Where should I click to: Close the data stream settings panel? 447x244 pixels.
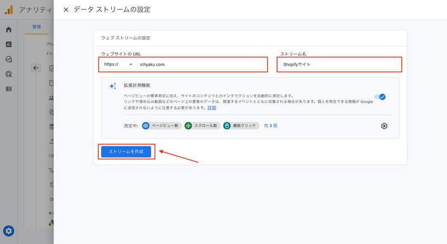point(66,9)
